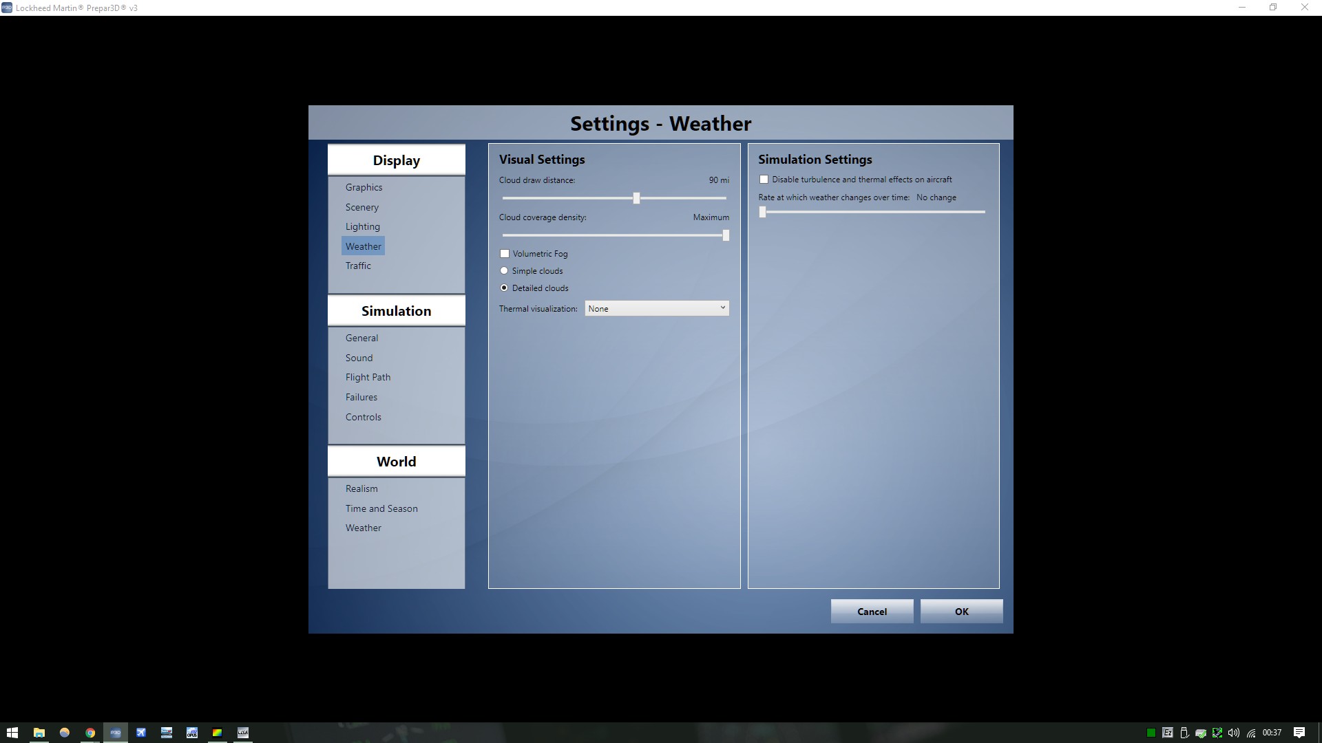Select the Flight Path menu item
The height and width of the screenshot is (743, 1322).
pos(368,376)
